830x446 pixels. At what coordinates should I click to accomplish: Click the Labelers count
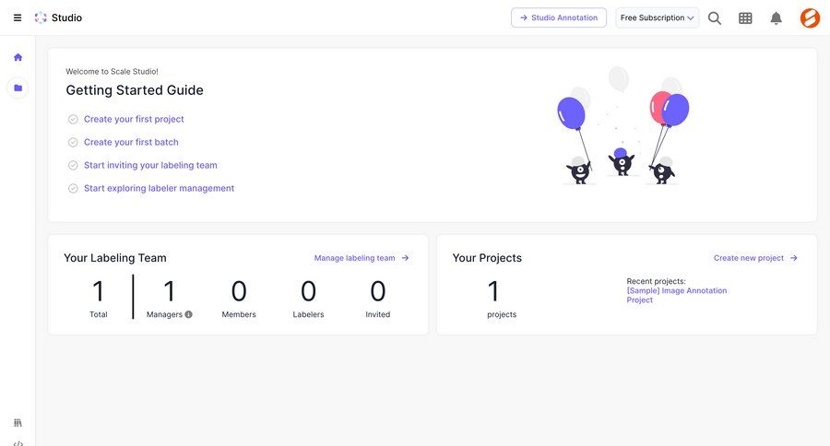[x=308, y=291]
